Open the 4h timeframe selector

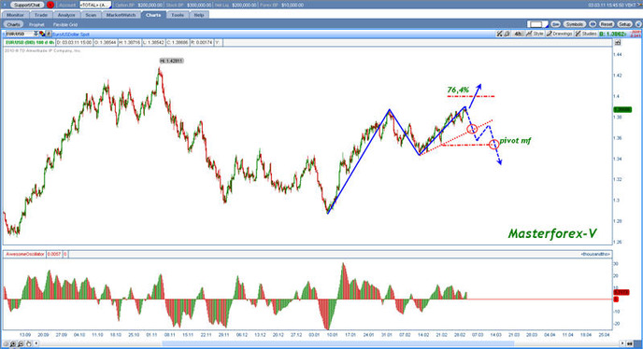pos(519,34)
